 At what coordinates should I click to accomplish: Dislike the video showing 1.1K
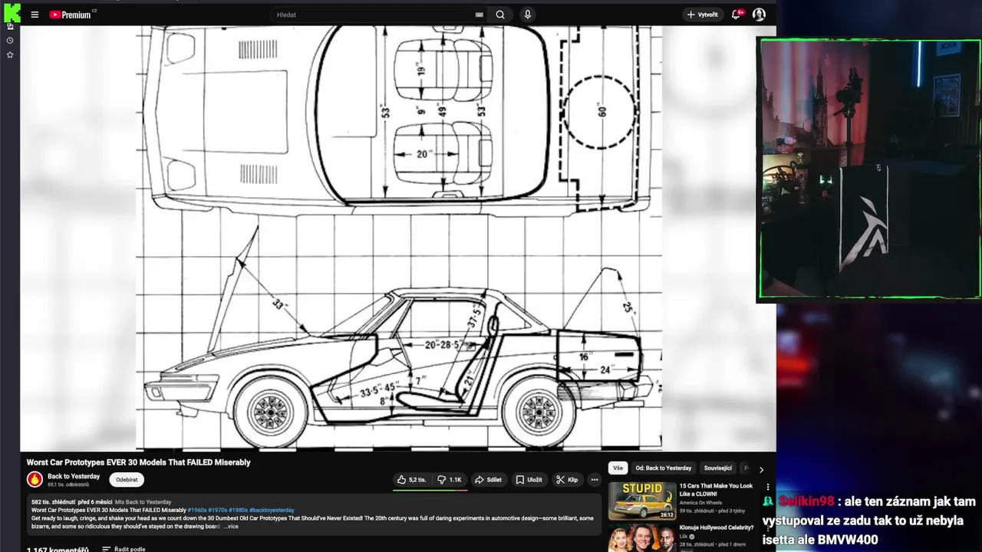pos(449,480)
